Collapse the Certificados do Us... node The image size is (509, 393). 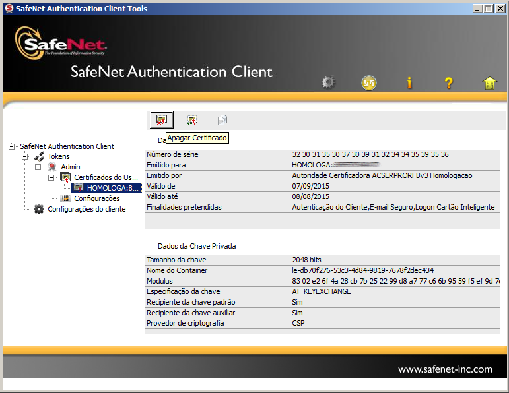(51, 177)
